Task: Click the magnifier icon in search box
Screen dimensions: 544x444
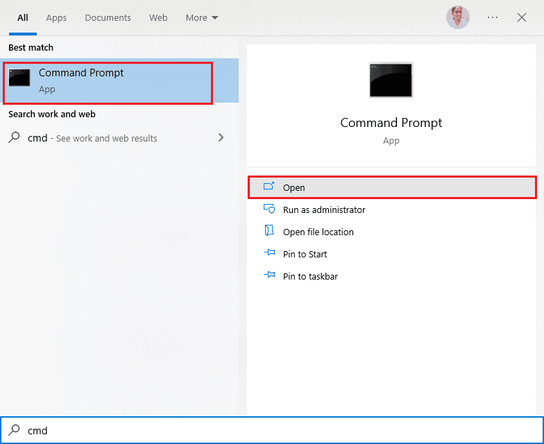Action: click(x=14, y=430)
